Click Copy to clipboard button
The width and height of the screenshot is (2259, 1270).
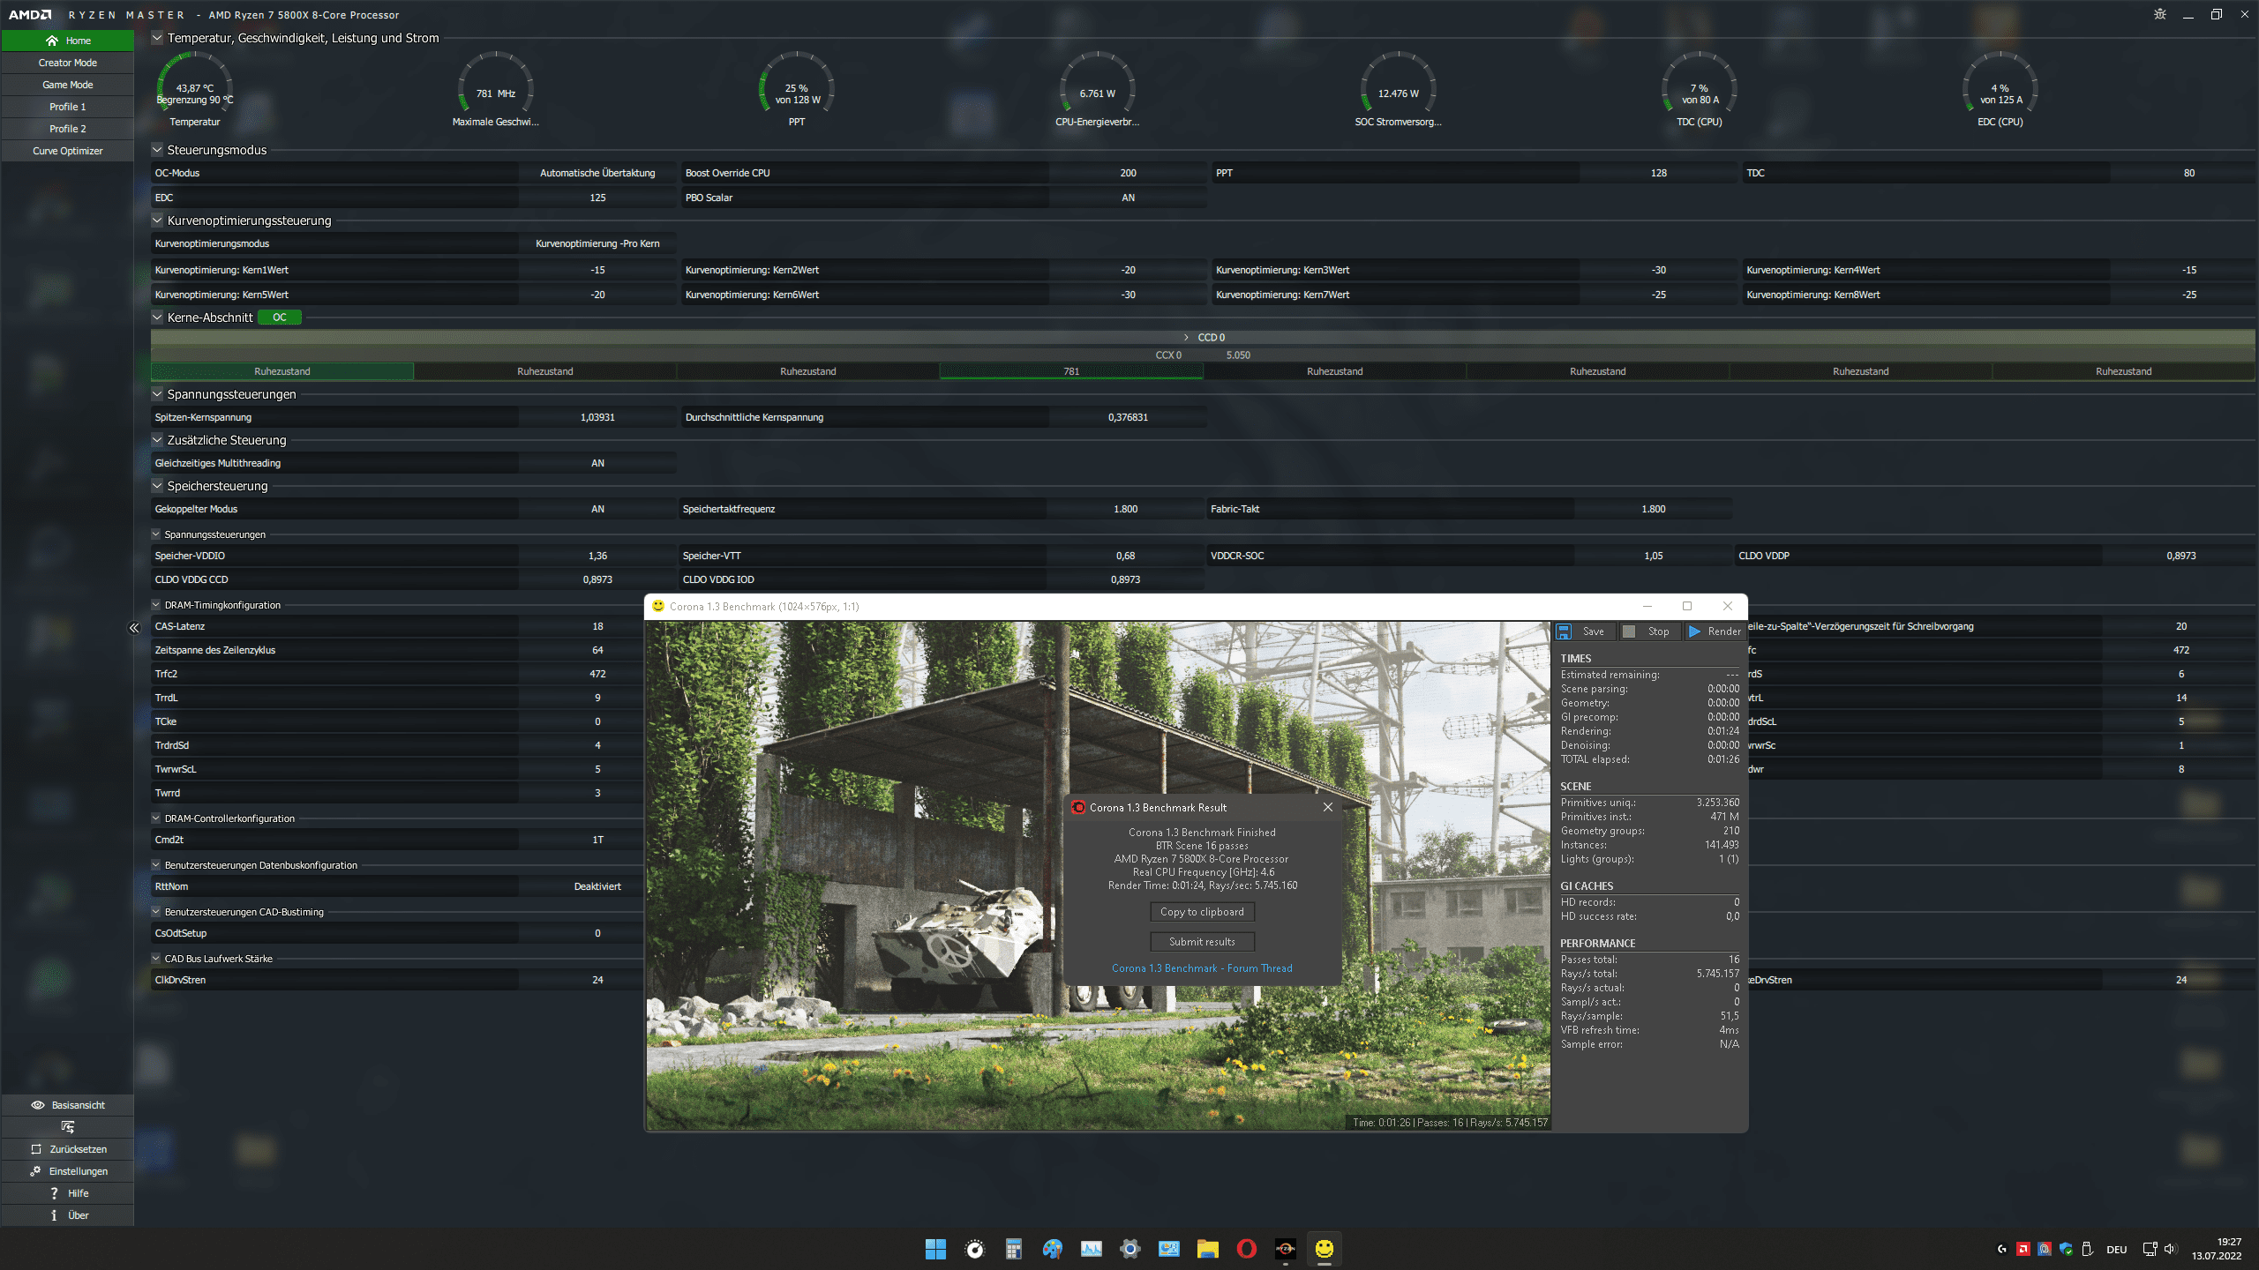pos(1201,912)
